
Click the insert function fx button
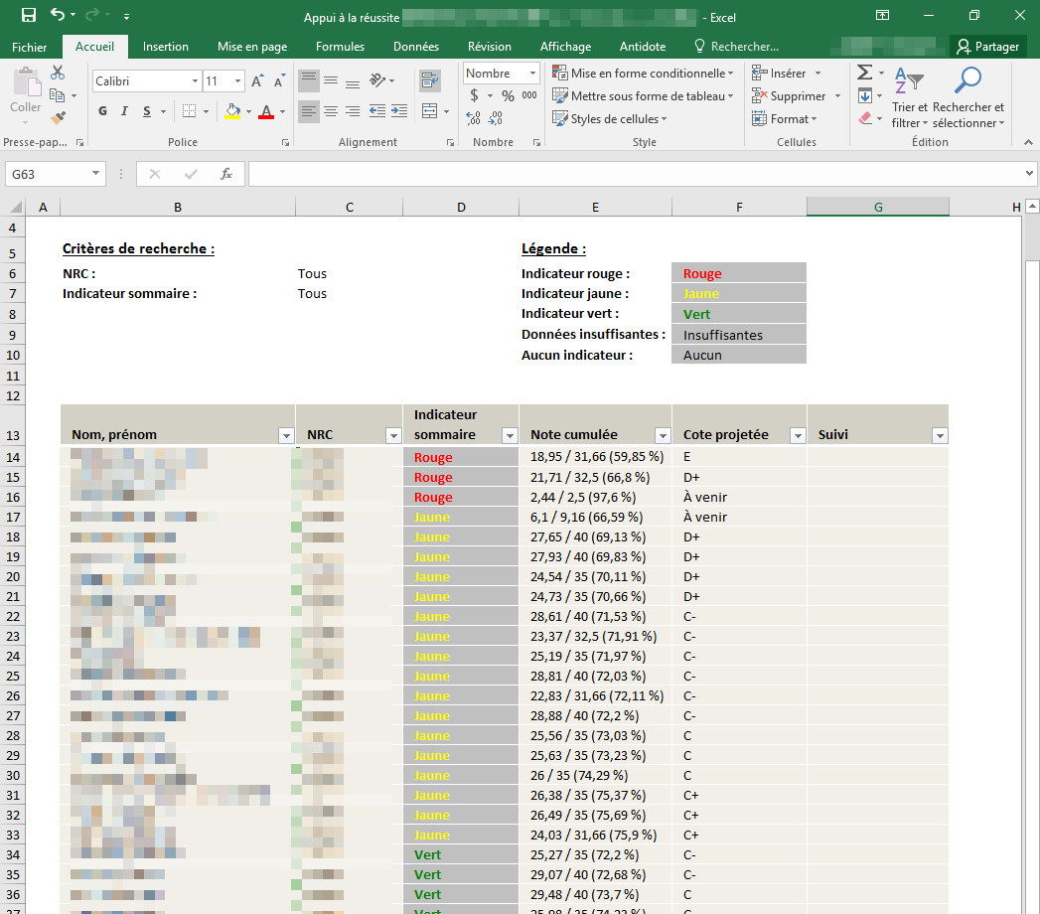pos(226,174)
